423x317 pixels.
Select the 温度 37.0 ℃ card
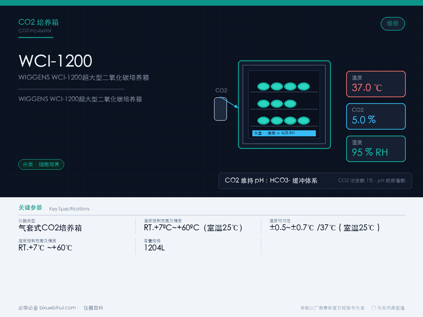click(x=376, y=84)
